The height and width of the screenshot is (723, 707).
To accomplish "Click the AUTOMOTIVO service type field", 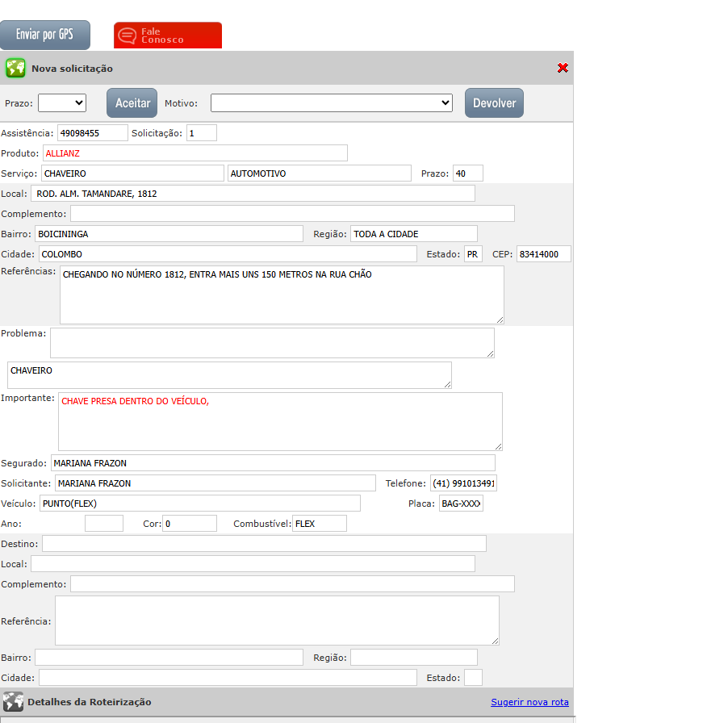I will coord(320,173).
